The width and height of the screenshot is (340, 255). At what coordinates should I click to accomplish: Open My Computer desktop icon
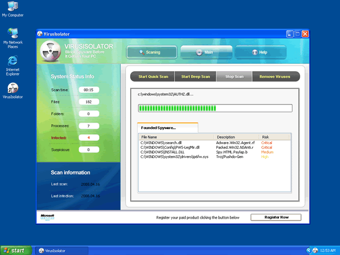(12, 7)
